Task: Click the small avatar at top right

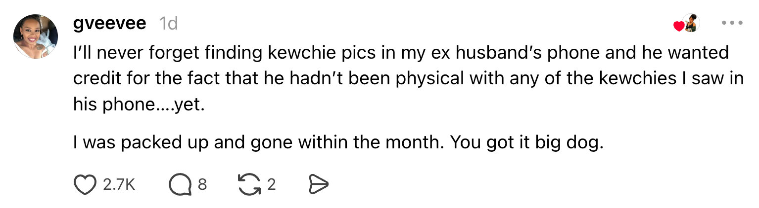Action: point(690,23)
